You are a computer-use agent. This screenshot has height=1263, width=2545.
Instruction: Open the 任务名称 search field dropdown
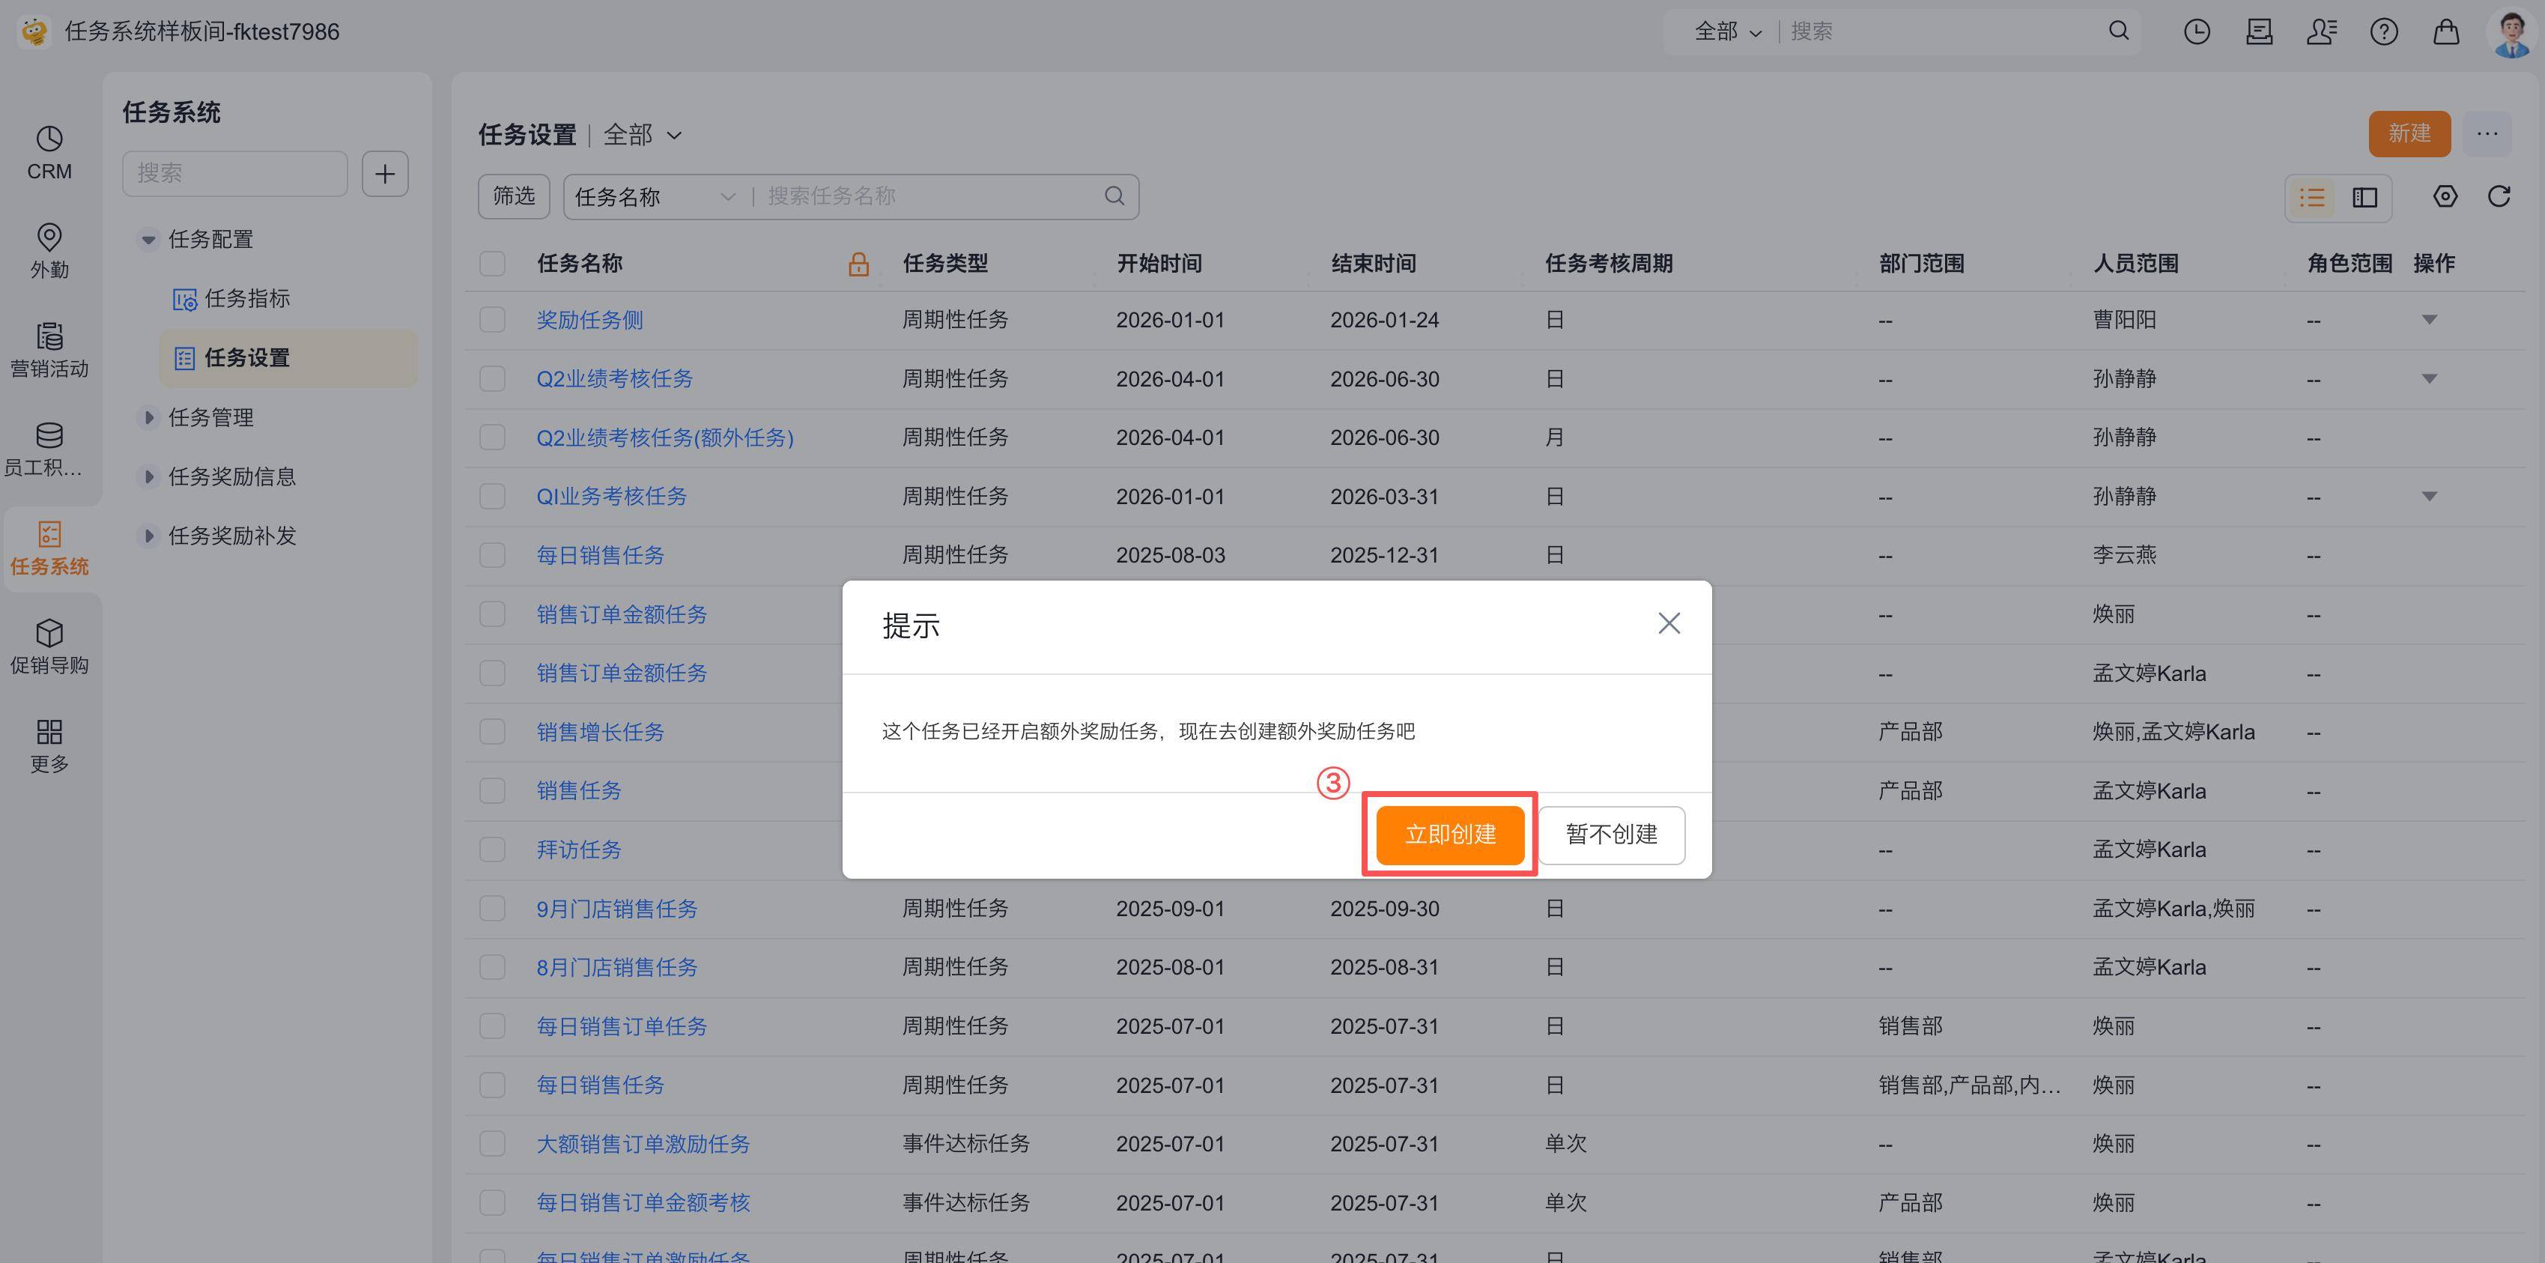654,197
